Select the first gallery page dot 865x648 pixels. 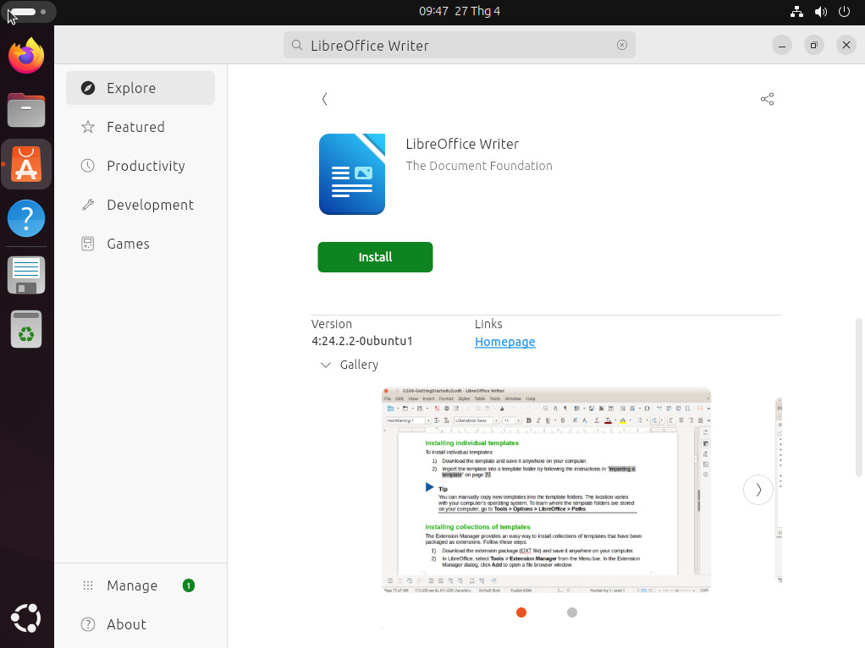(x=521, y=612)
